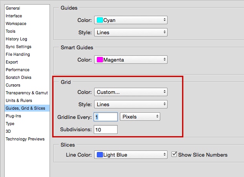Open the Guides Color dropdown
Viewport: 244px width, 177px height.
tap(131, 20)
